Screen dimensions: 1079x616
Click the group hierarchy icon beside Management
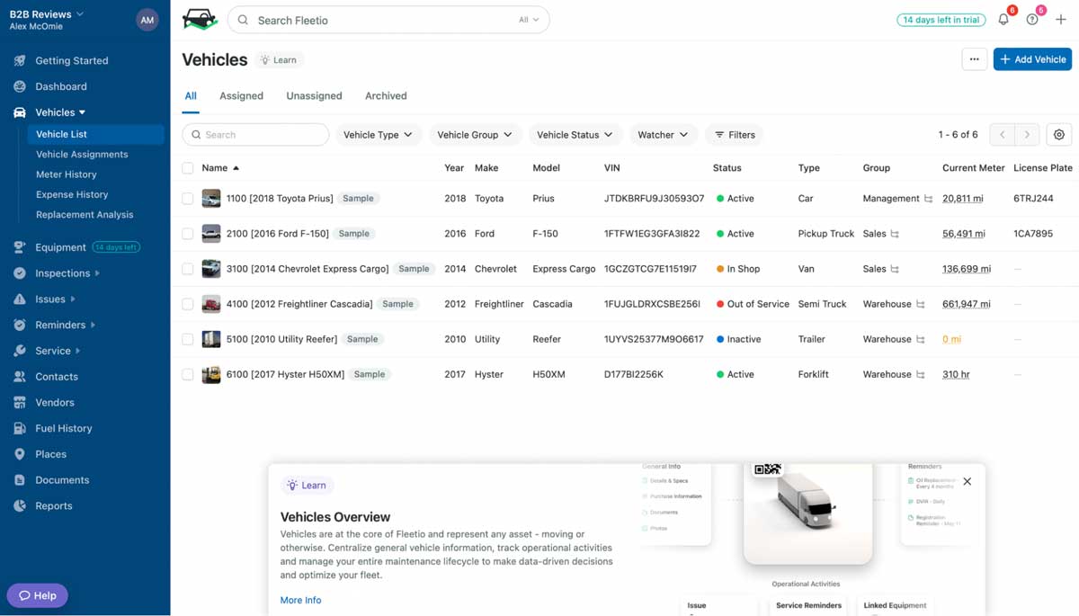tap(929, 199)
